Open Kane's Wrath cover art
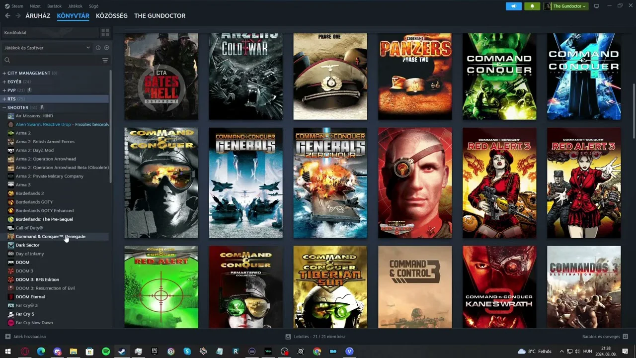Viewport: 636px width, 358px height. point(499,287)
